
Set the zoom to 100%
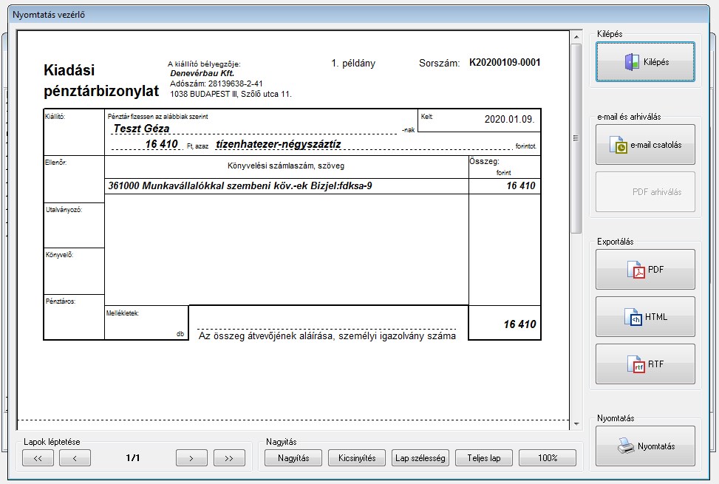pyautogui.click(x=548, y=458)
